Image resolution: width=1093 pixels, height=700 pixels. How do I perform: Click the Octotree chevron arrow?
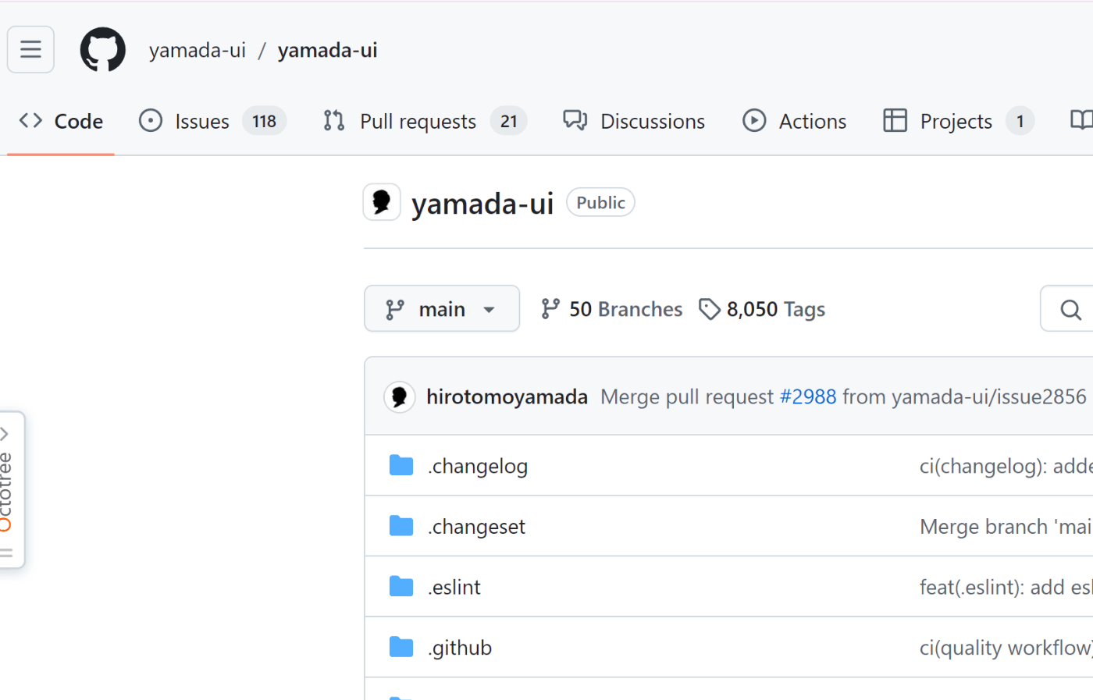click(x=5, y=433)
